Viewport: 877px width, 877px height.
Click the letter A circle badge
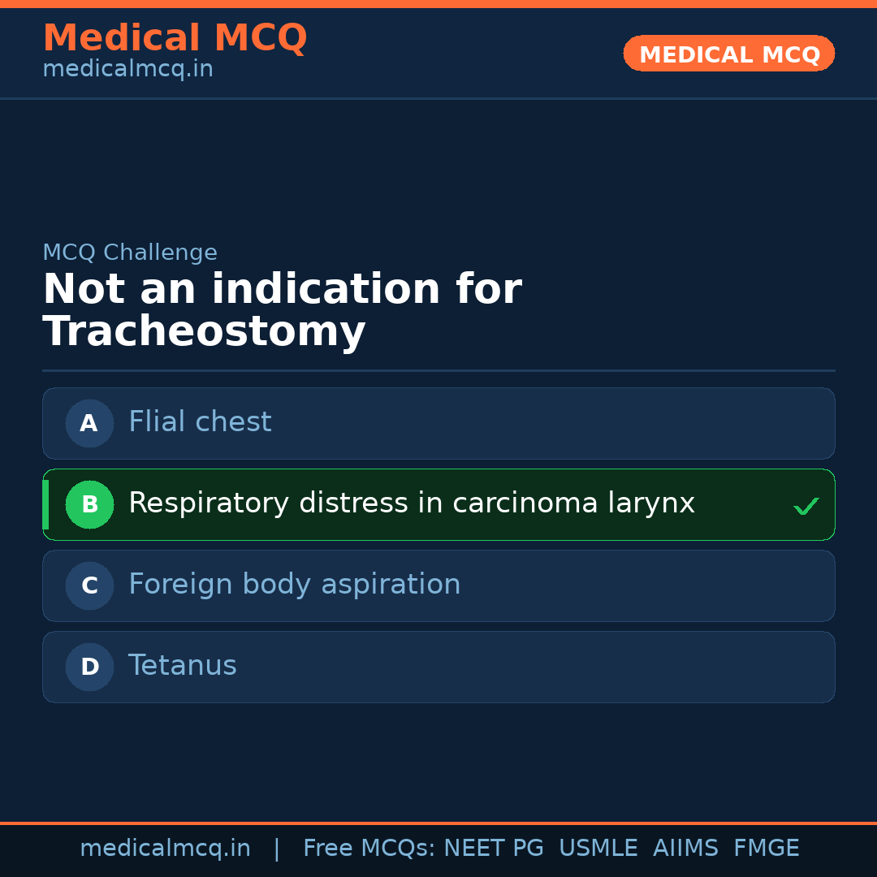point(89,423)
